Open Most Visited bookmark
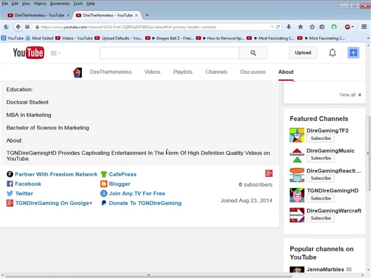The width and height of the screenshot is (371, 278). coord(39,38)
